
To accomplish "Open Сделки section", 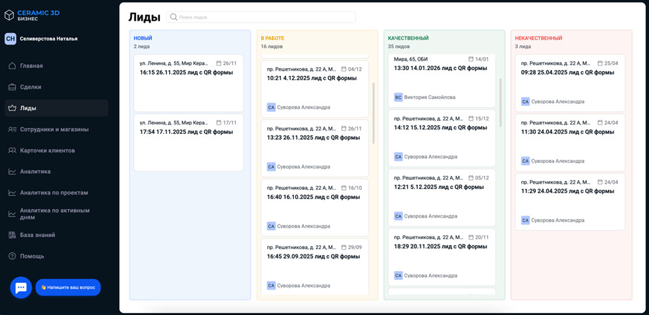I will point(56,87).
